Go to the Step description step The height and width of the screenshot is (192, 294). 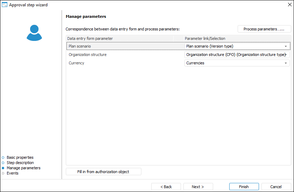[x=20, y=163]
